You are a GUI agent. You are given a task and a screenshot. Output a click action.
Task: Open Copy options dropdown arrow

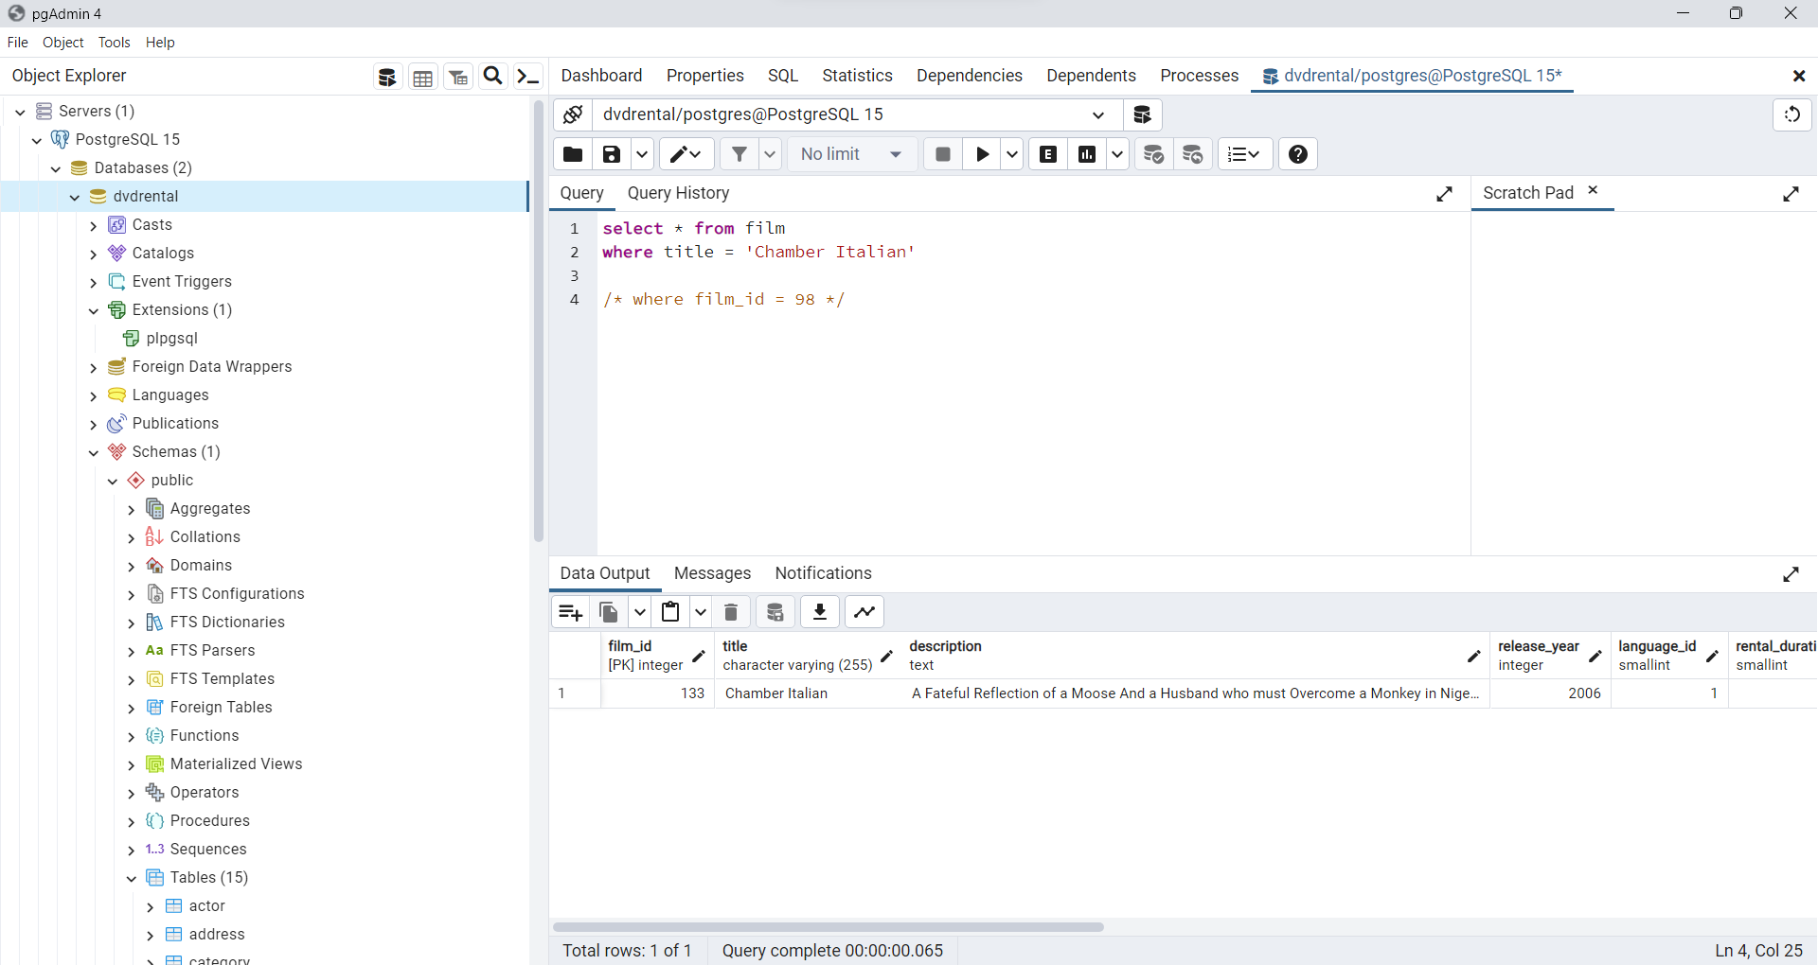tap(640, 612)
